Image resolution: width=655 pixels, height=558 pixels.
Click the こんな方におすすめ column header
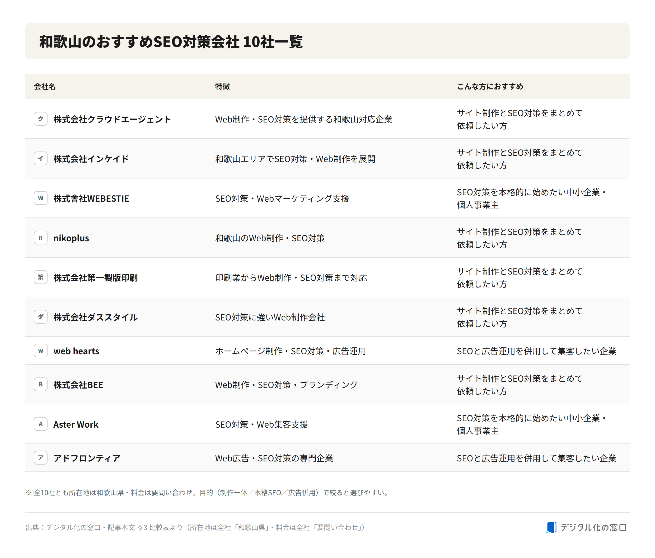490,86
